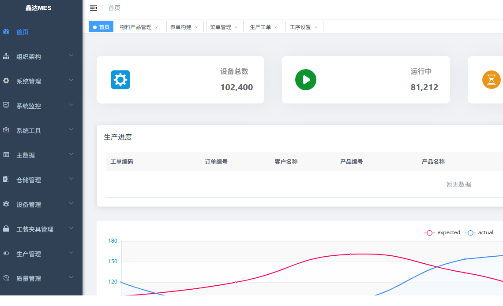The image size is (503, 306).
Task: Collapse the sidebar with the hamburger icon
Action: pyautogui.click(x=94, y=8)
